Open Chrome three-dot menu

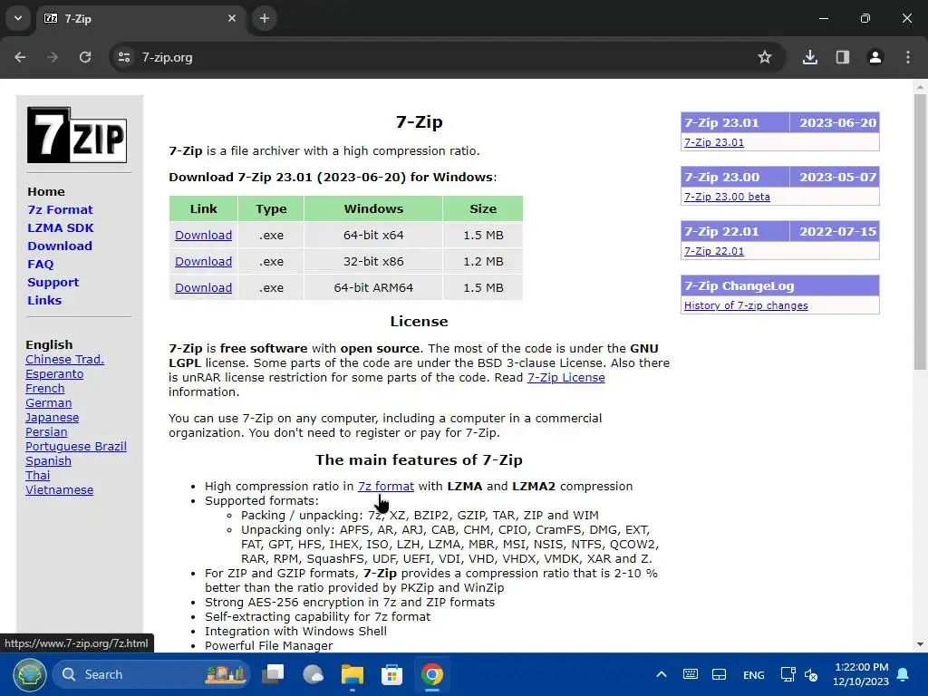(x=908, y=57)
